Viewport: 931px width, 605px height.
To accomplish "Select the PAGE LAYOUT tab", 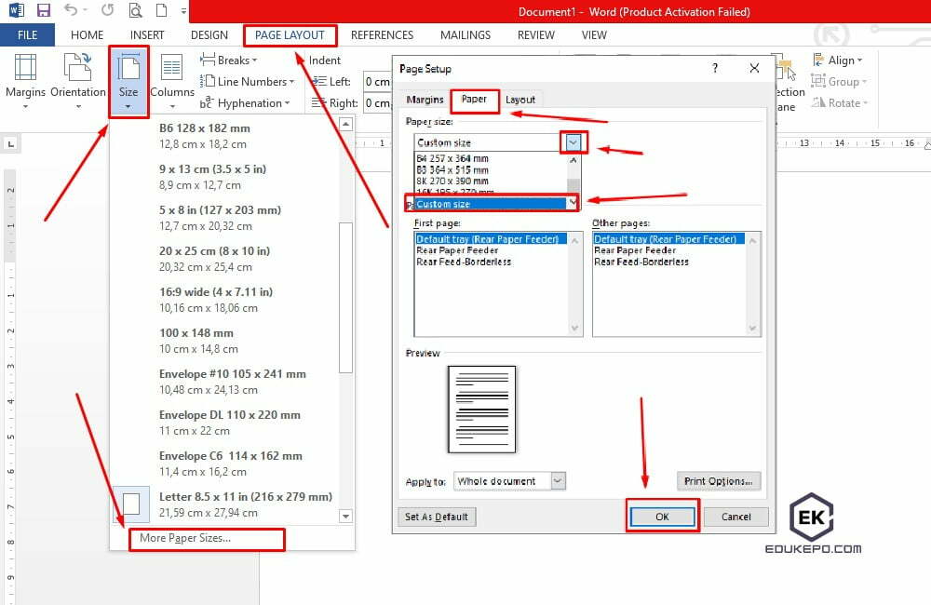I will pos(290,35).
